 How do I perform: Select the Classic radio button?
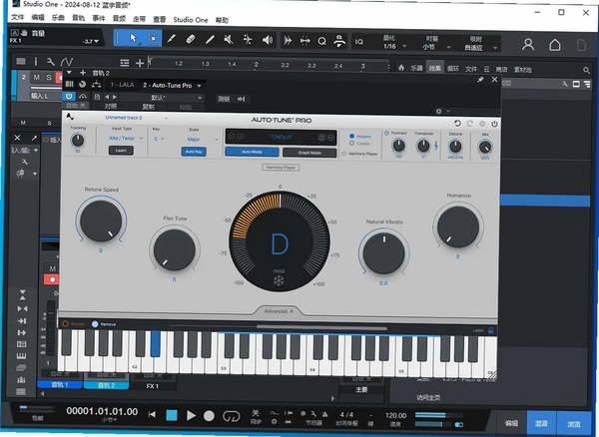tap(351, 143)
